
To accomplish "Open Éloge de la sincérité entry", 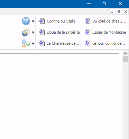I will coord(63,32).
